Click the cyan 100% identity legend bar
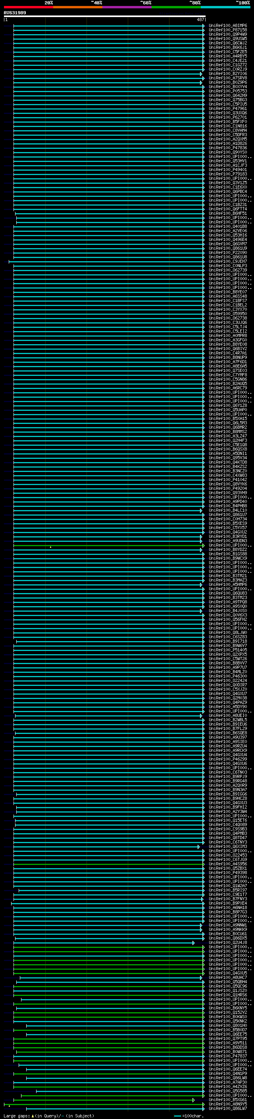 (x=225, y=7)
